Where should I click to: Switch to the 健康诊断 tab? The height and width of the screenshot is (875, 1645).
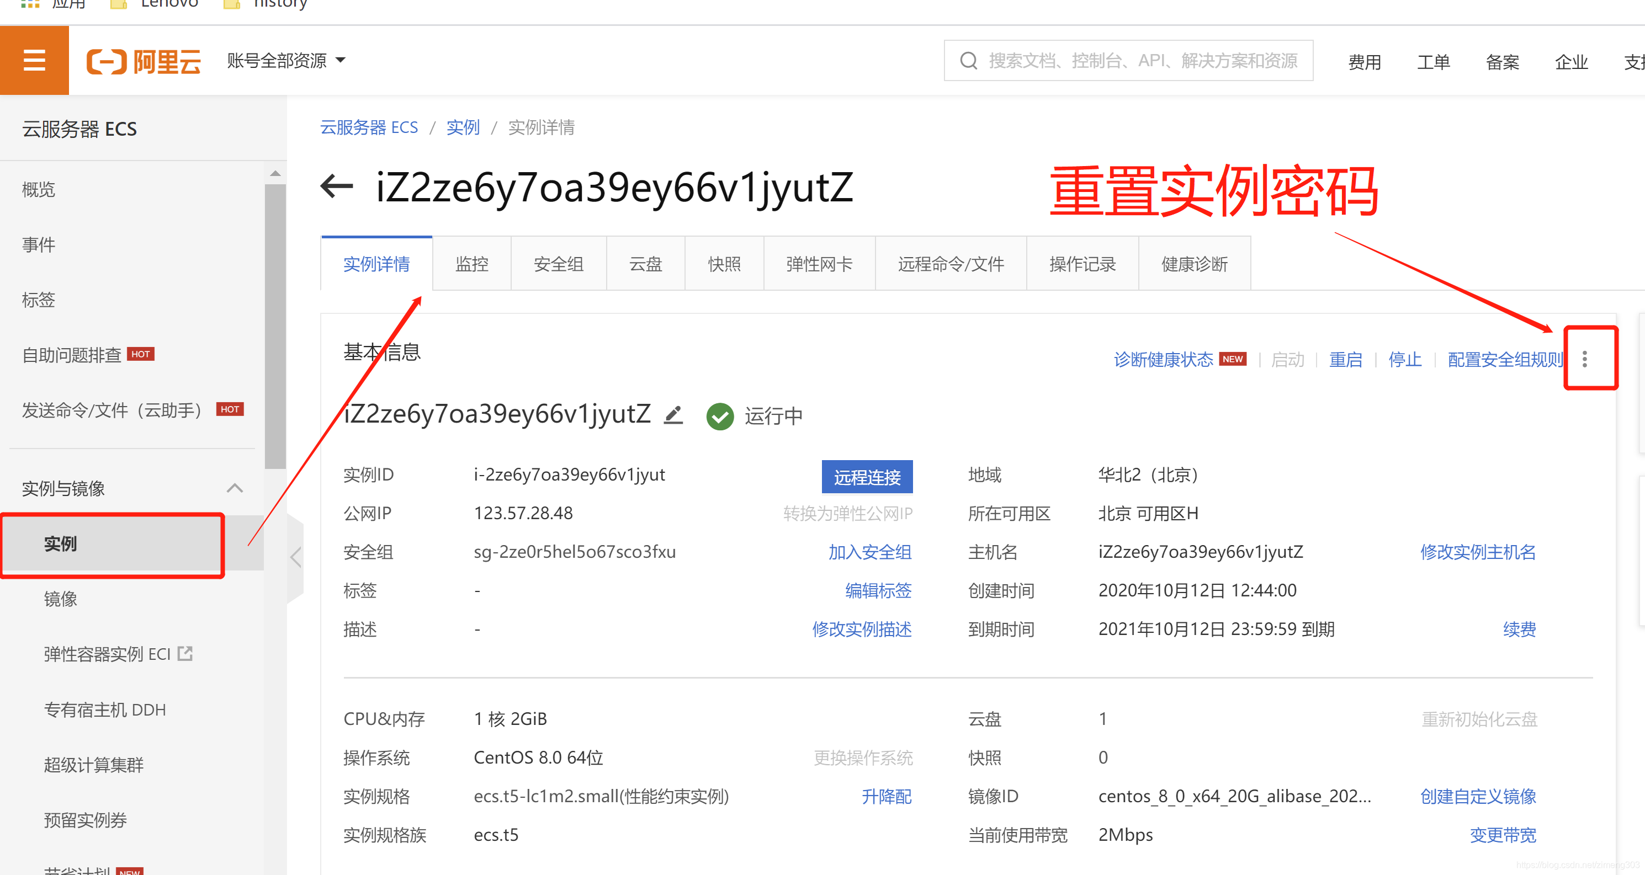(x=1194, y=264)
